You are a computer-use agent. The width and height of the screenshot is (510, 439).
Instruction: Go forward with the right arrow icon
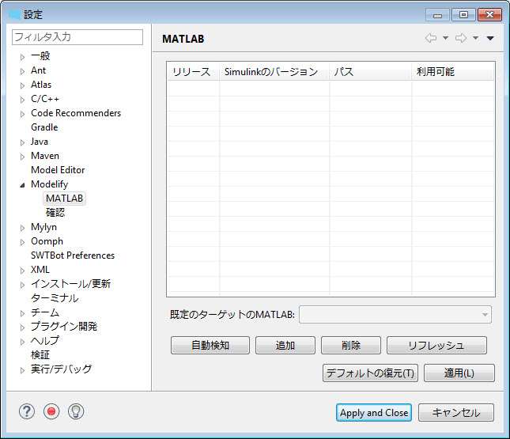460,38
